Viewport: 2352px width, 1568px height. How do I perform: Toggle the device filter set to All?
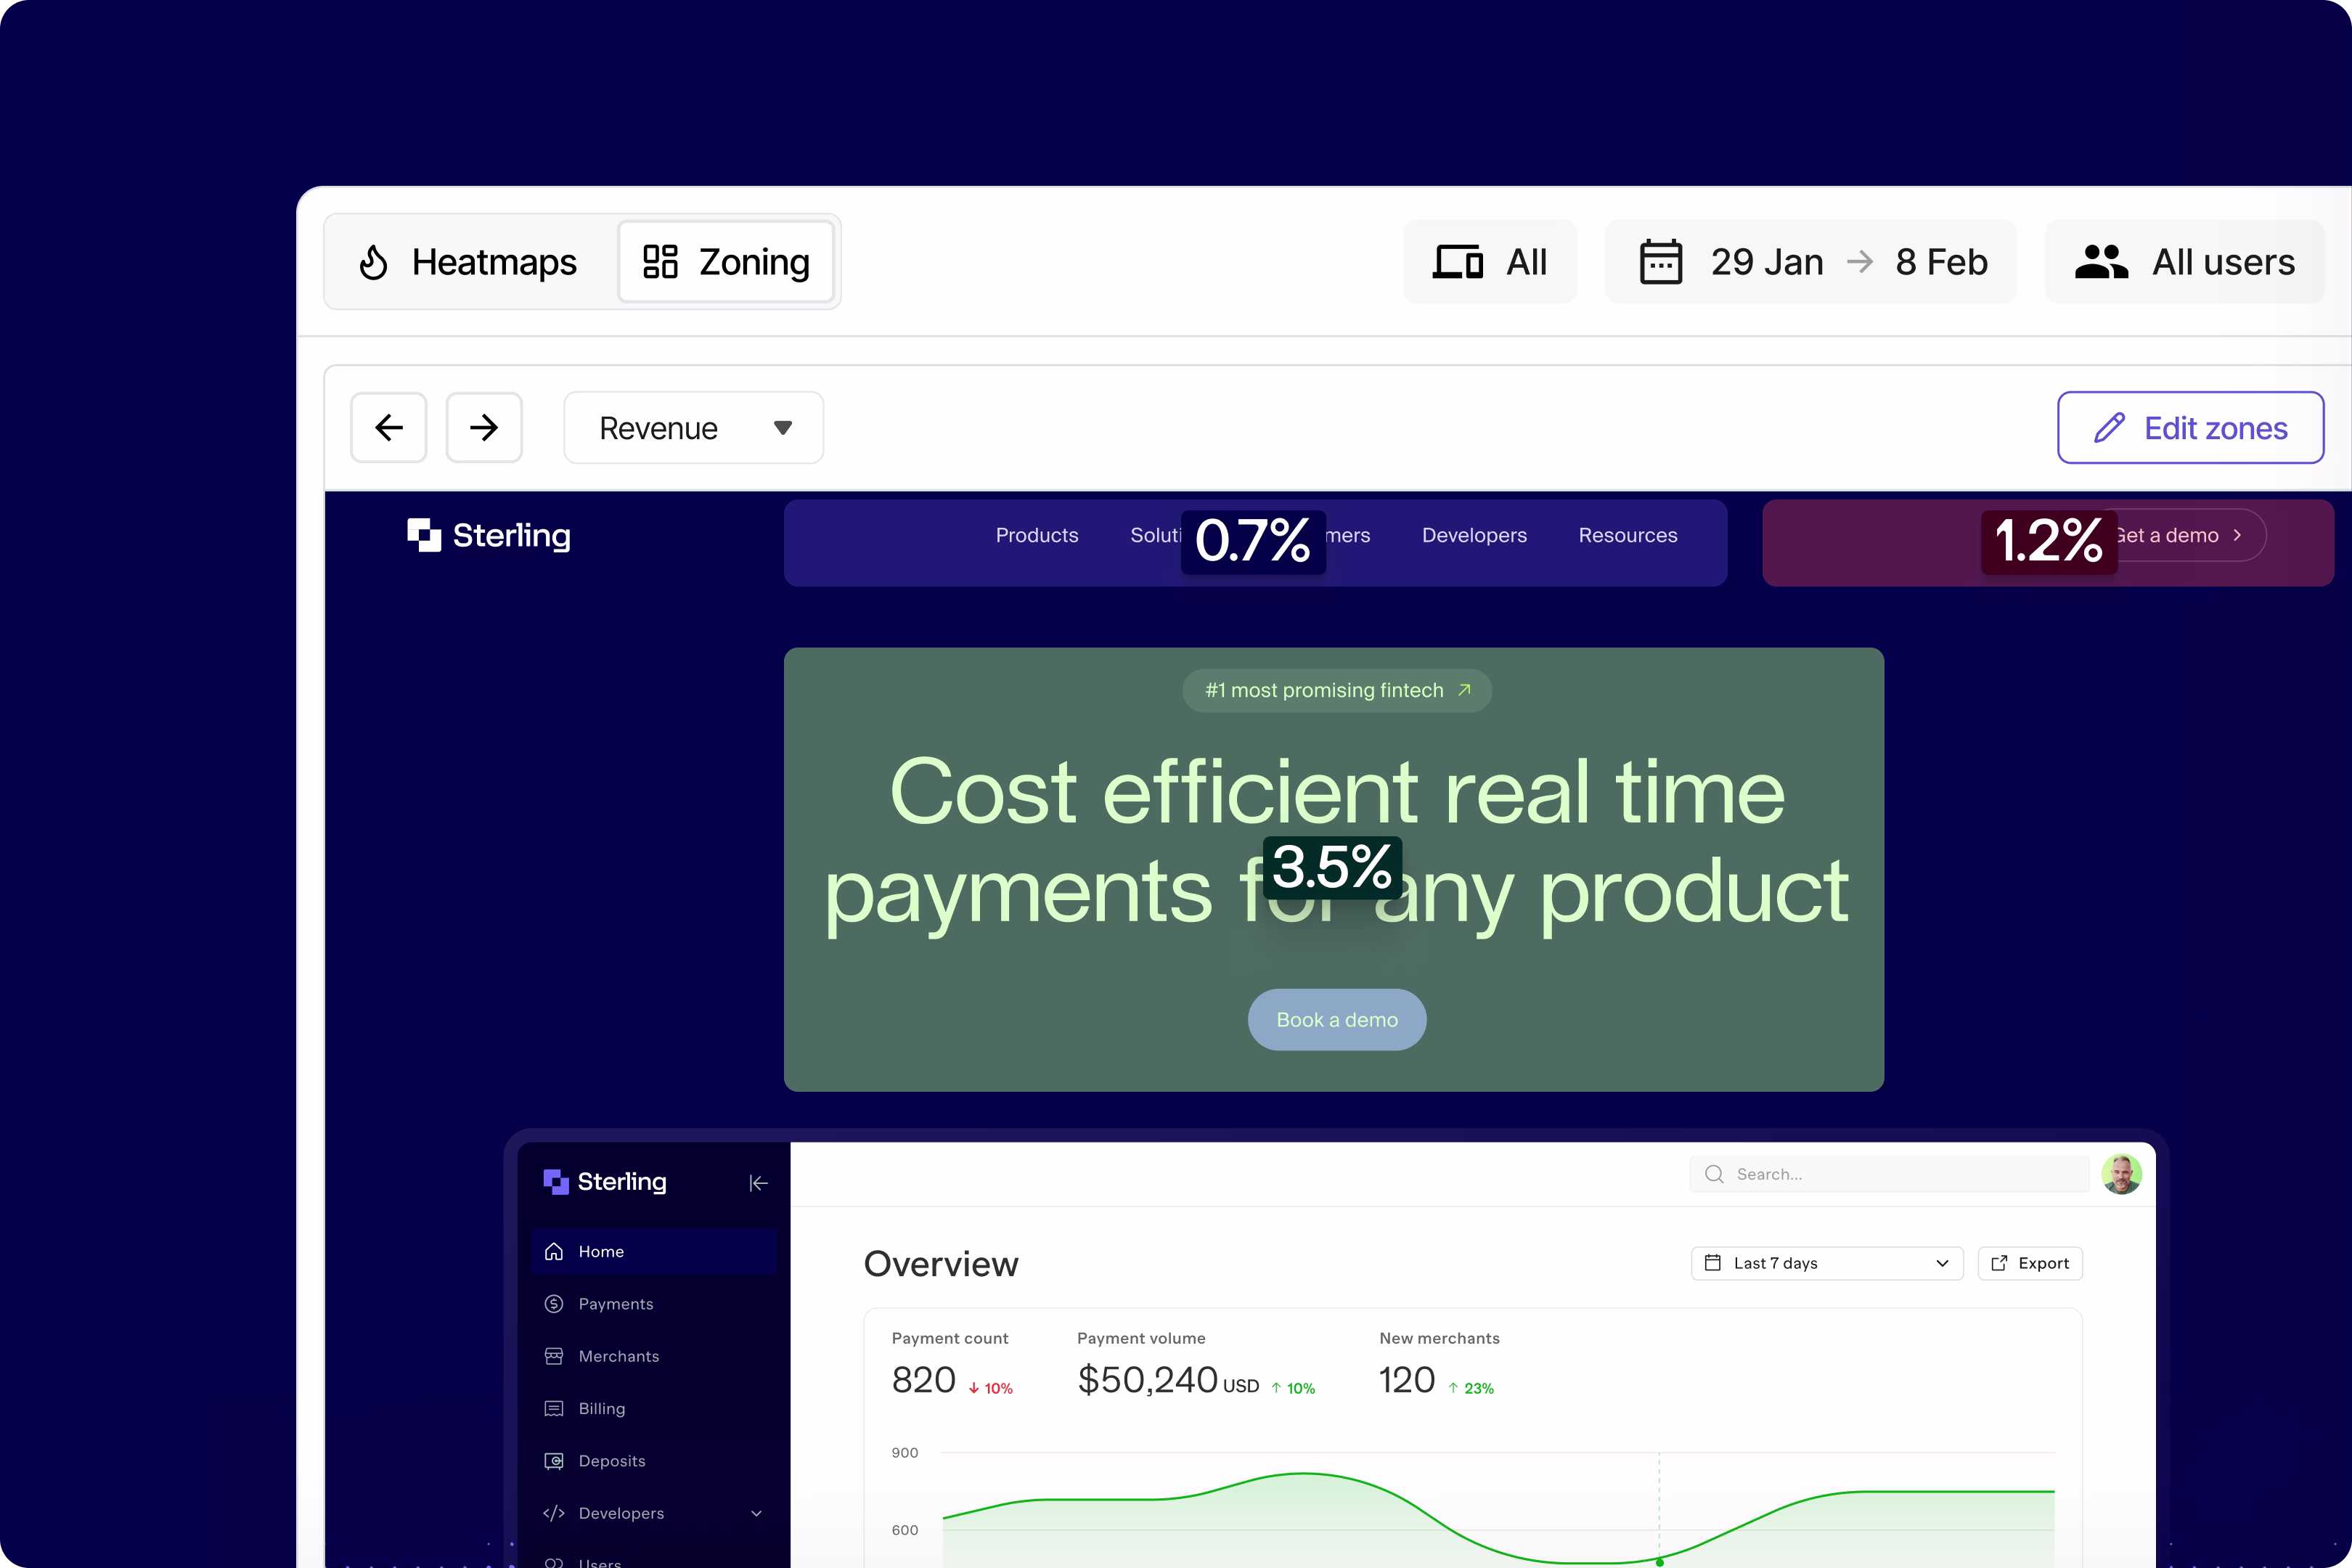pos(1489,261)
